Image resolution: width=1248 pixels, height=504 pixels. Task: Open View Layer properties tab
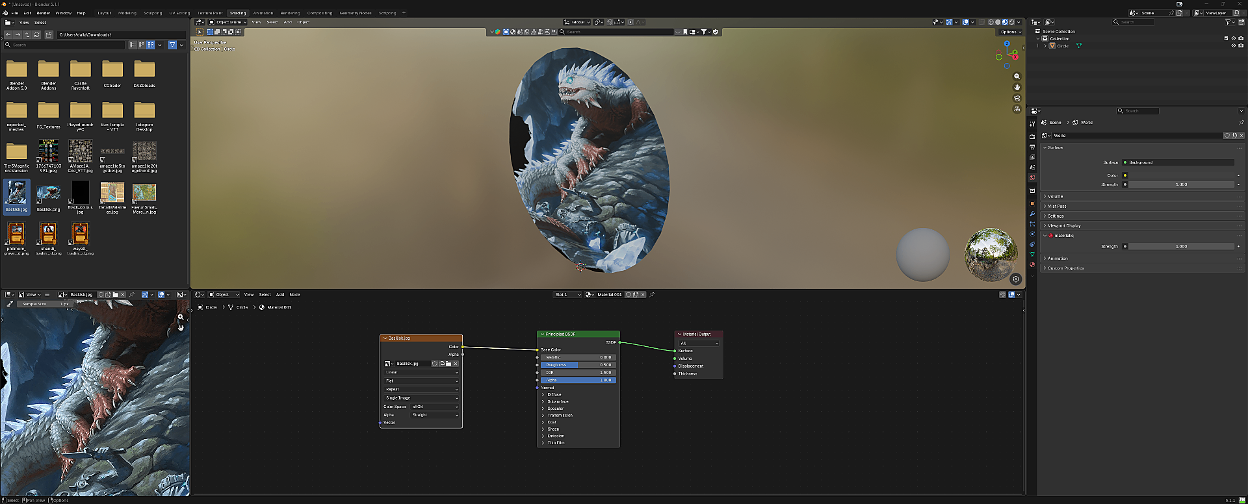click(1032, 157)
